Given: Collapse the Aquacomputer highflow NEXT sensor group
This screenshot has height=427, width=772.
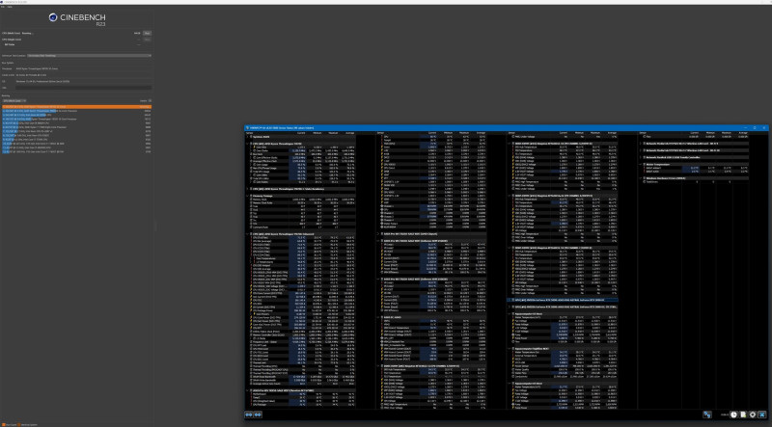Looking at the screenshot, I should [510, 349].
